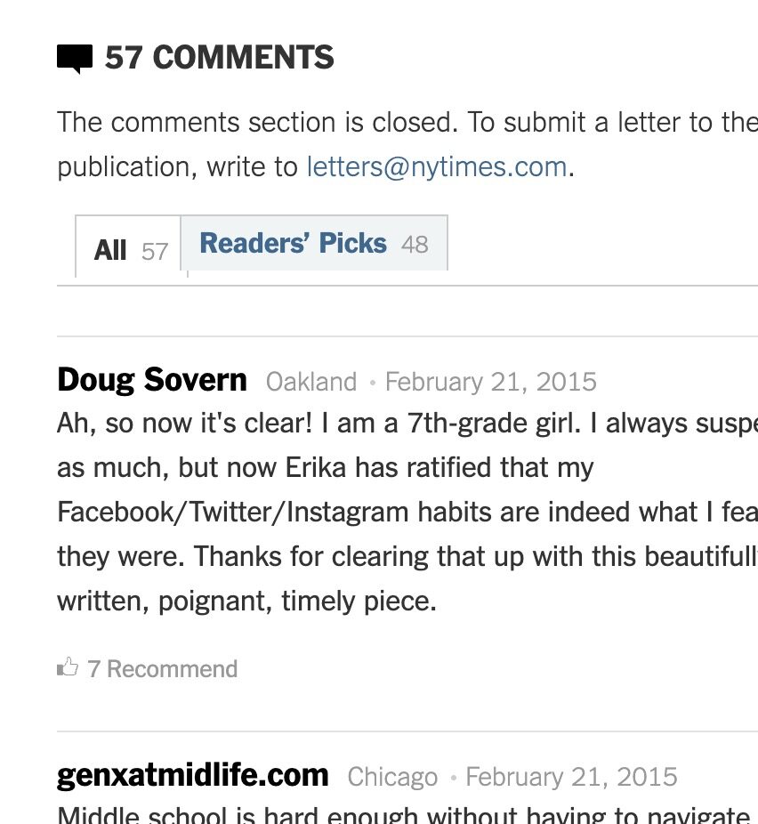
Task: Click the Chicago location label
Action: pos(392,777)
